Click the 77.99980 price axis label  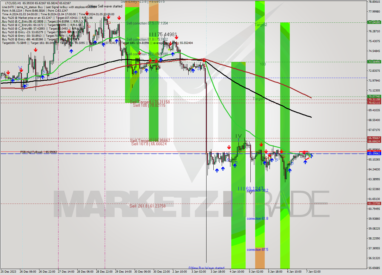(x=374, y=11)
